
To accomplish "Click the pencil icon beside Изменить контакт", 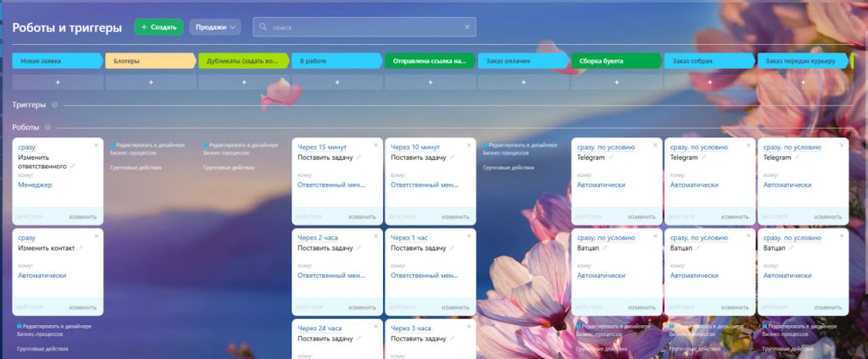I will [81, 248].
